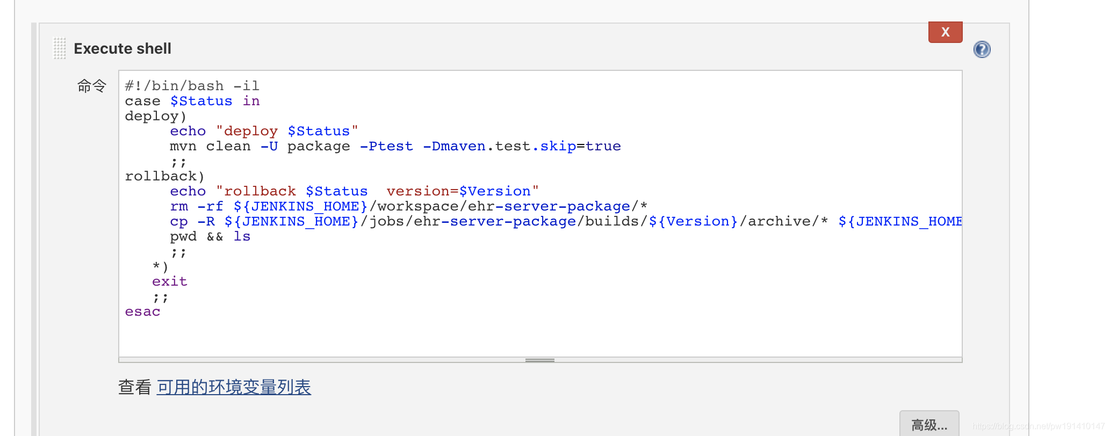
Task: Click the Execute shell section title
Action: [x=122, y=48]
